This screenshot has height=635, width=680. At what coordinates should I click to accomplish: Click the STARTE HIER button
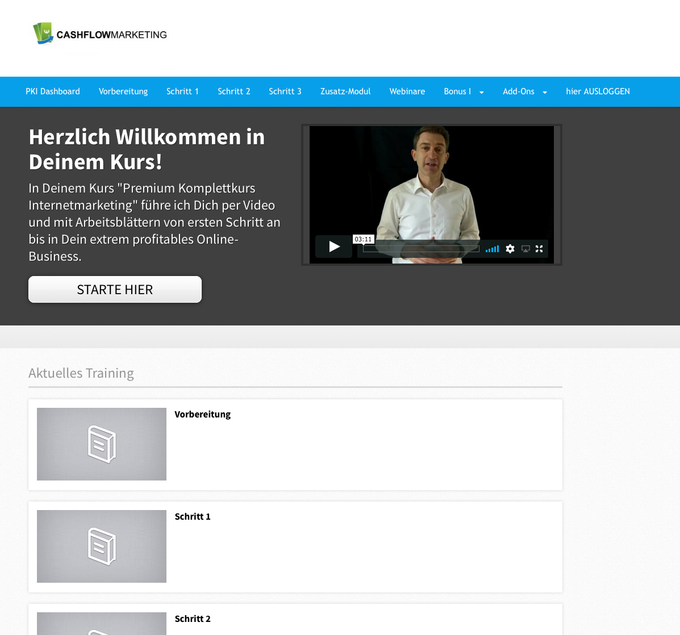pos(115,290)
